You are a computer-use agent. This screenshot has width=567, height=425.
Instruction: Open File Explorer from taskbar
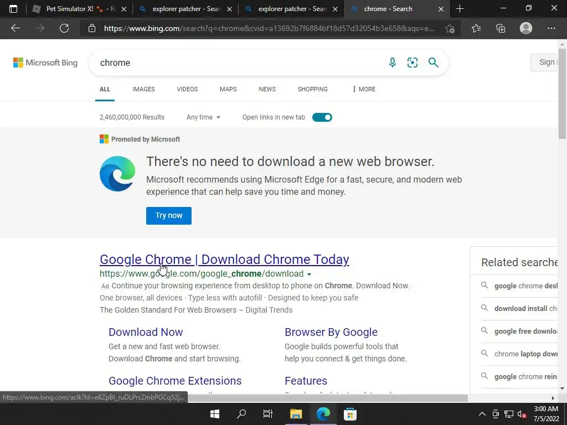(x=296, y=414)
